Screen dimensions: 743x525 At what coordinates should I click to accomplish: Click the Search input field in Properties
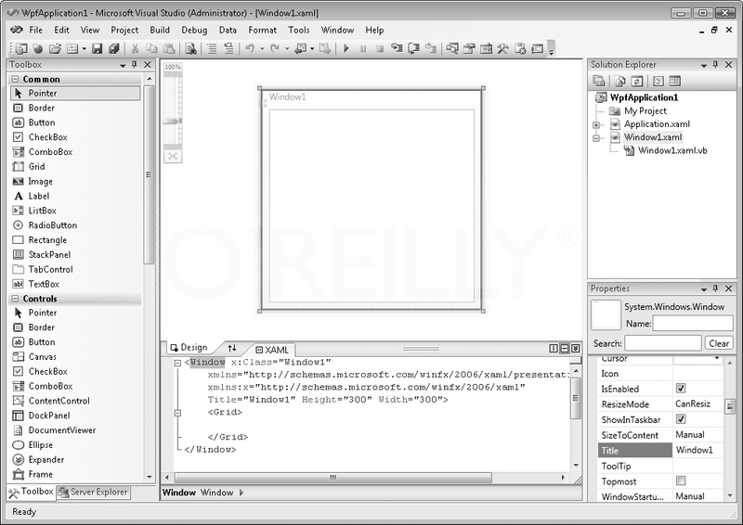click(x=663, y=343)
